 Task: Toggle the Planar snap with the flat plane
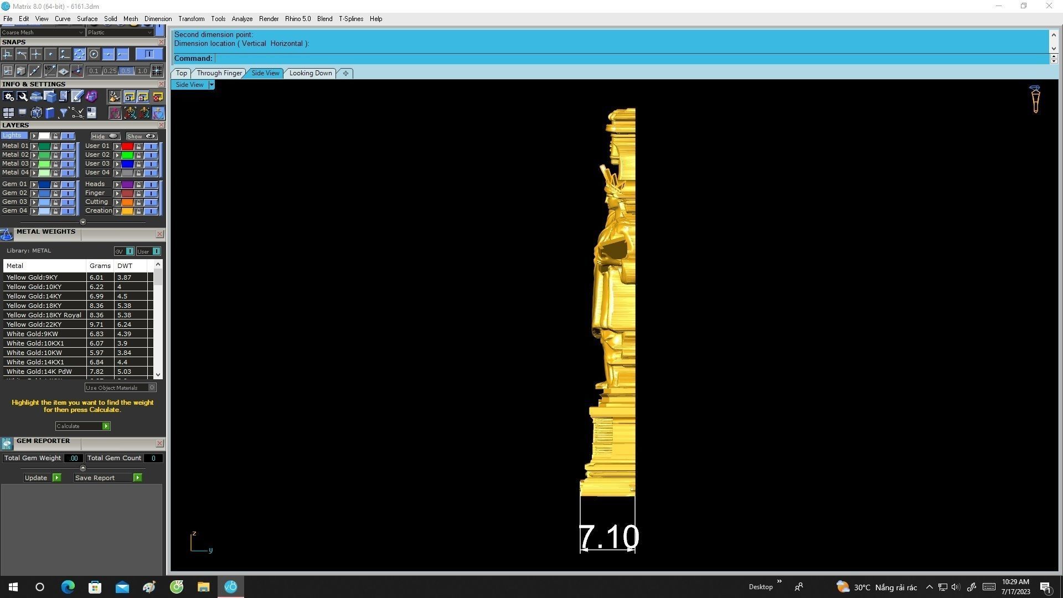(63, 71)
